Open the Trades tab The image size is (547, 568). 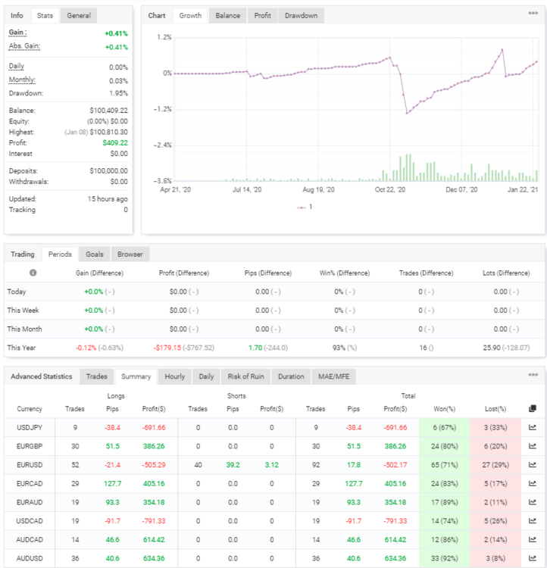click(97, 376)
